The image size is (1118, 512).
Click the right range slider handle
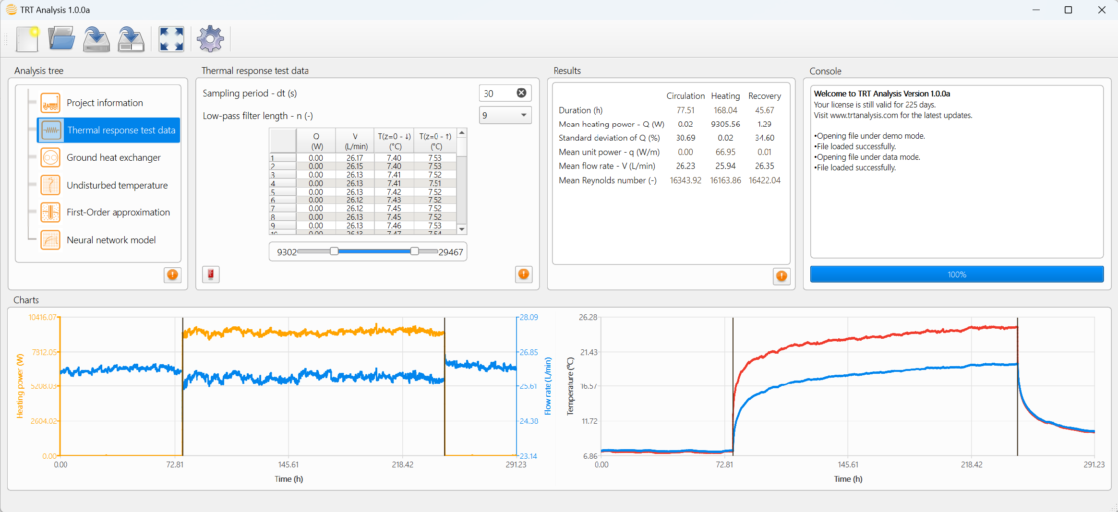tap(414, 251)
